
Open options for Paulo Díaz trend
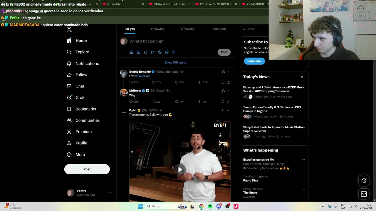[303, 177]
